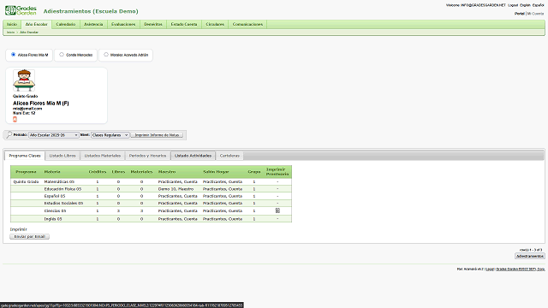
Task: Click the Inicio breadcrumb link
Action: tap(10, 33)
